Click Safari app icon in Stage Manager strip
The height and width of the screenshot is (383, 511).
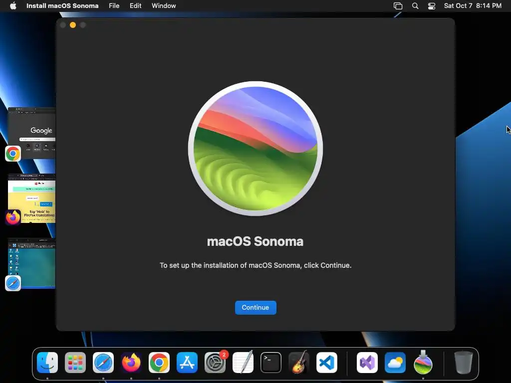tap(13, 283)
